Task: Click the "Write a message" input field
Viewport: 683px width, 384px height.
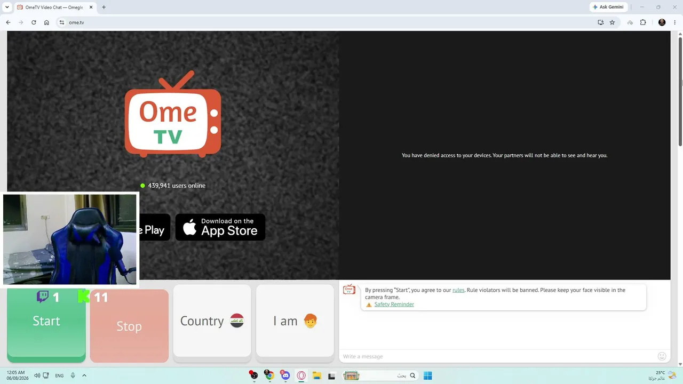Action: pos(498,356)
